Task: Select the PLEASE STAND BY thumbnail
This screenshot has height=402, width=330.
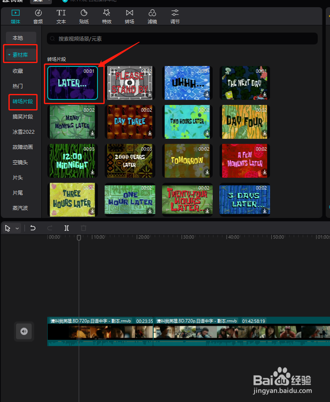Action: tap(130, 83)
